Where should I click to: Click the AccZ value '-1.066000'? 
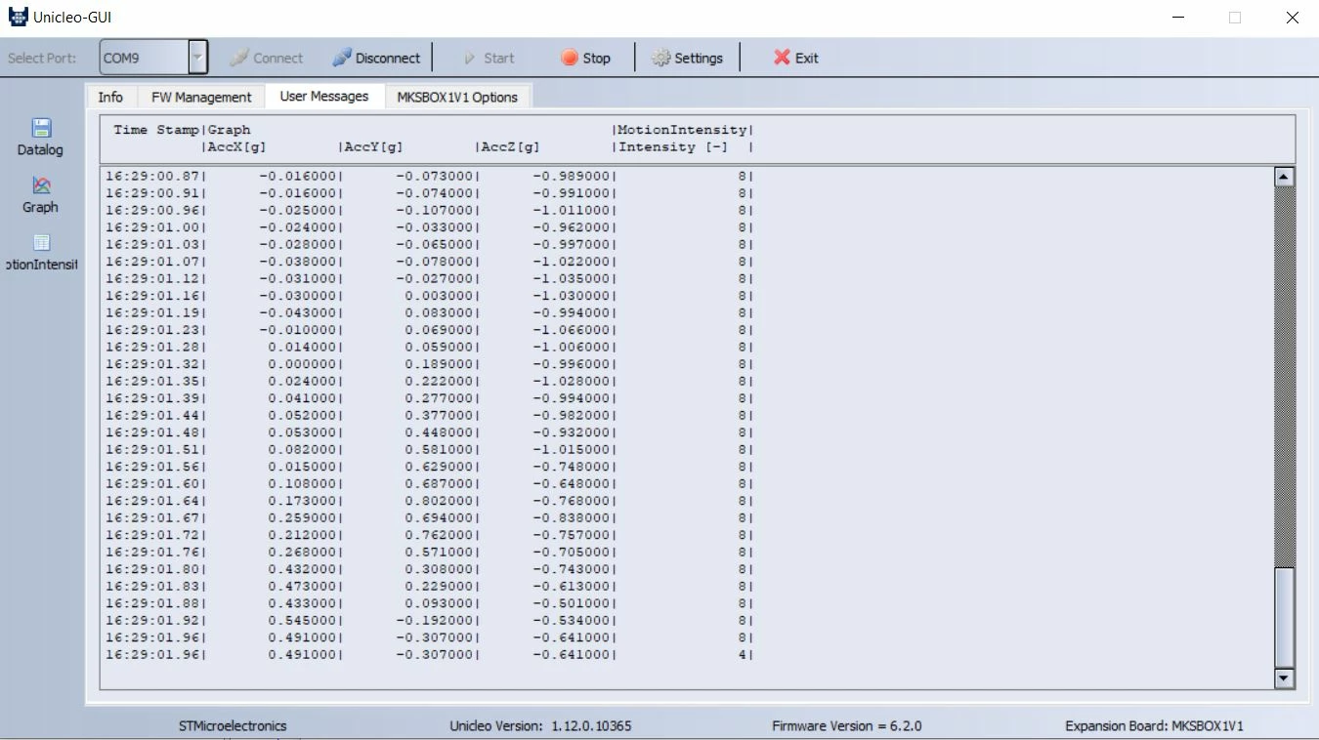point(572,330)
